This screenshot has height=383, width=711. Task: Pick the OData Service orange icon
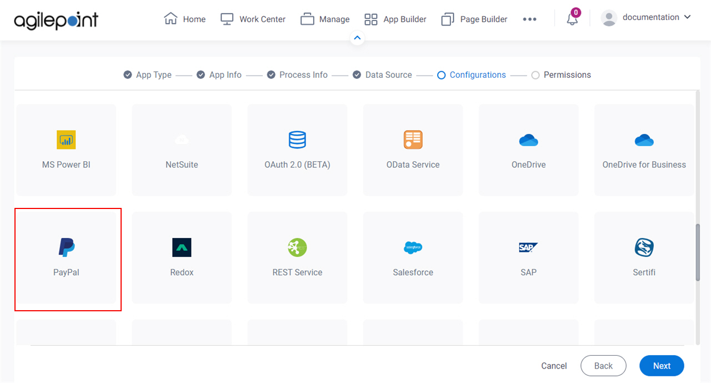[x=413, y=140]
